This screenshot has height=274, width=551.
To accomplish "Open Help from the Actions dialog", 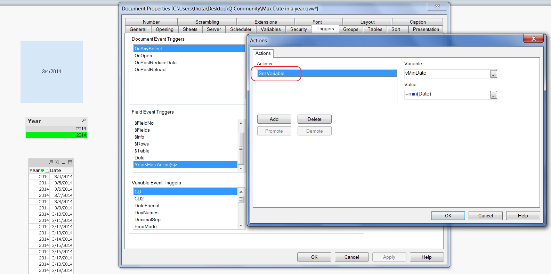I will coord(523,216).
